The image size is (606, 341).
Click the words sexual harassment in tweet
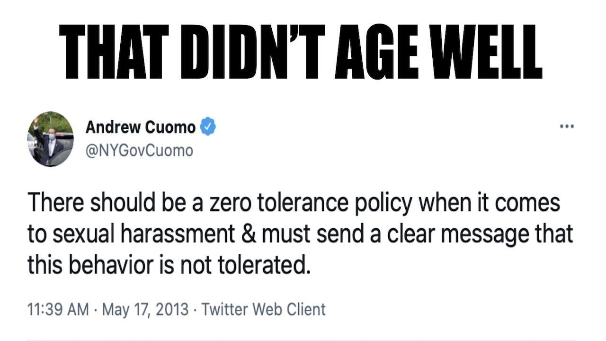(143, 234)
